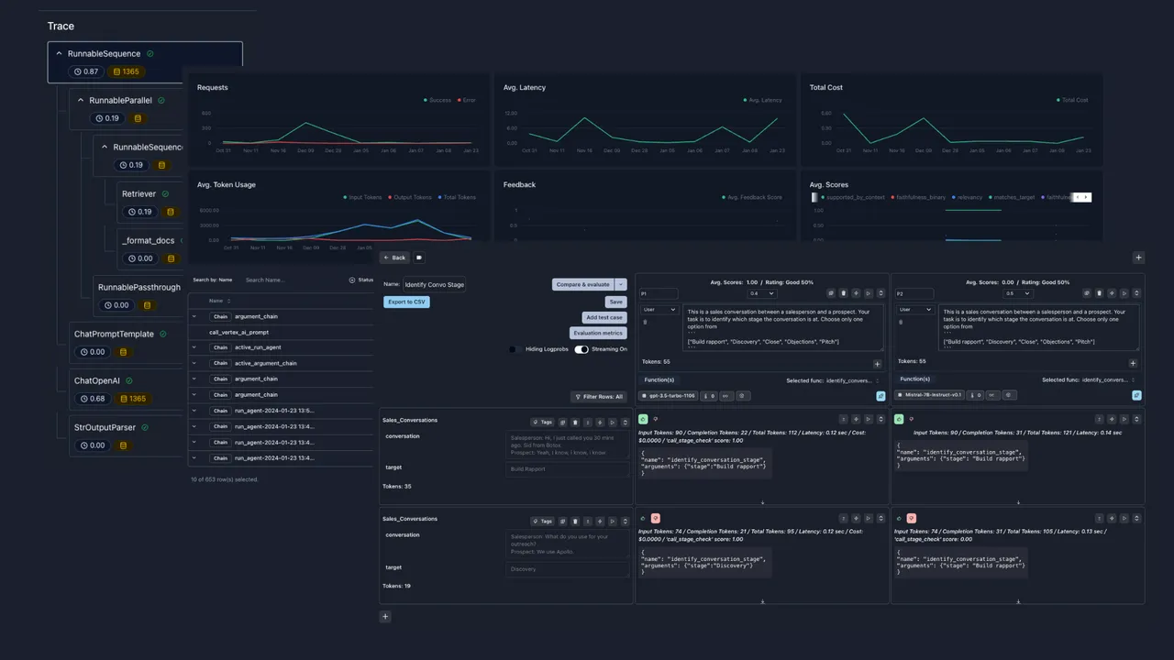Focus the Name field Identify Convo Stage
1174x660 pixels.
pos(435,285)
